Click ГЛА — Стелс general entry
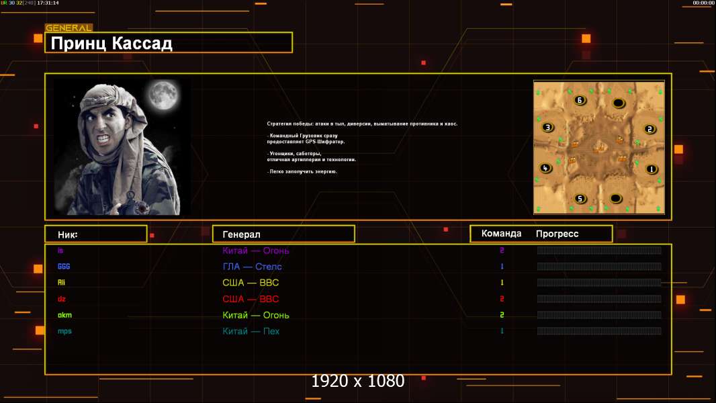This screenshot has height=403, width=716. tap(252, 267)
